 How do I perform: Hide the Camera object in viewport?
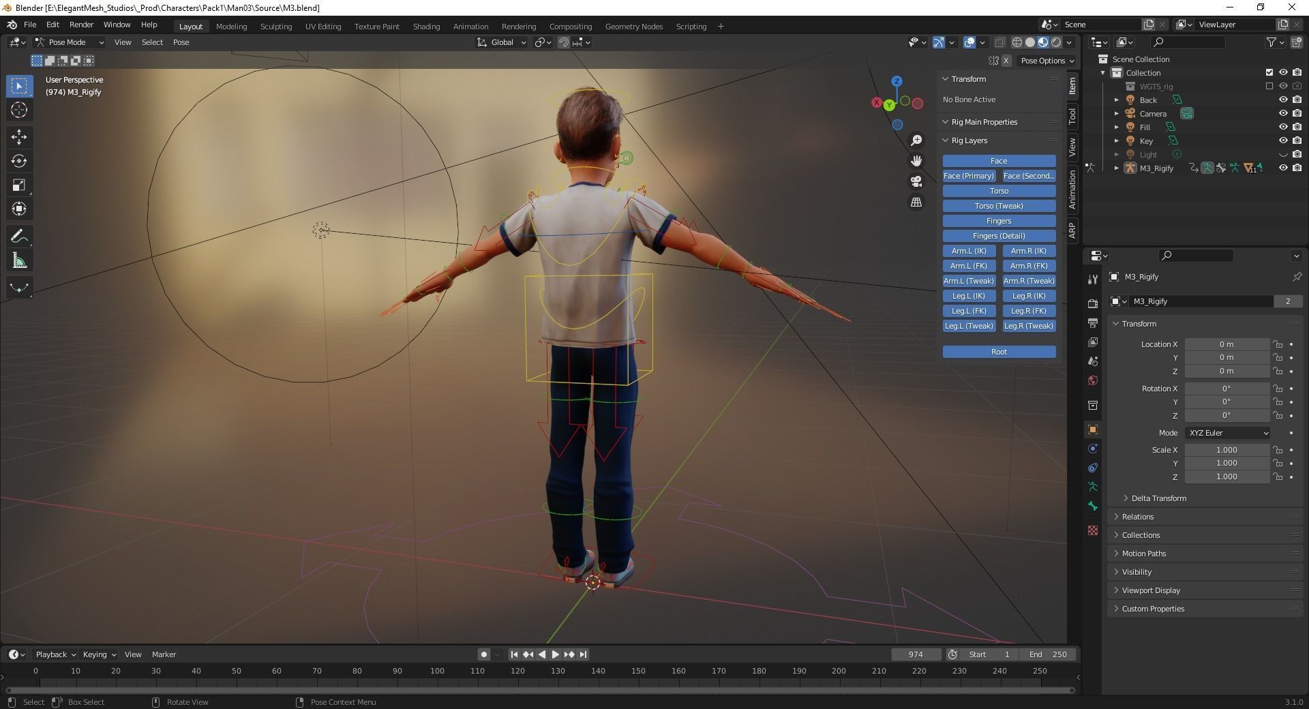(1282, 113)
